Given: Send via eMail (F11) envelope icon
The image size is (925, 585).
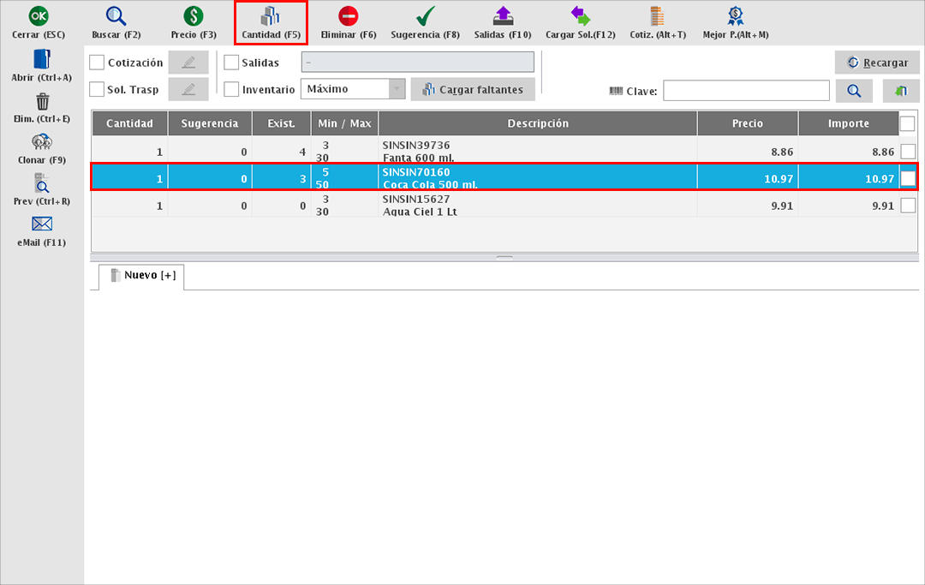Looking at the screenshot, I should click(41, 225).
